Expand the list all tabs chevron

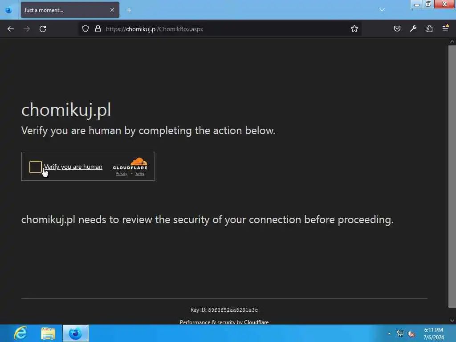point(382,10)
